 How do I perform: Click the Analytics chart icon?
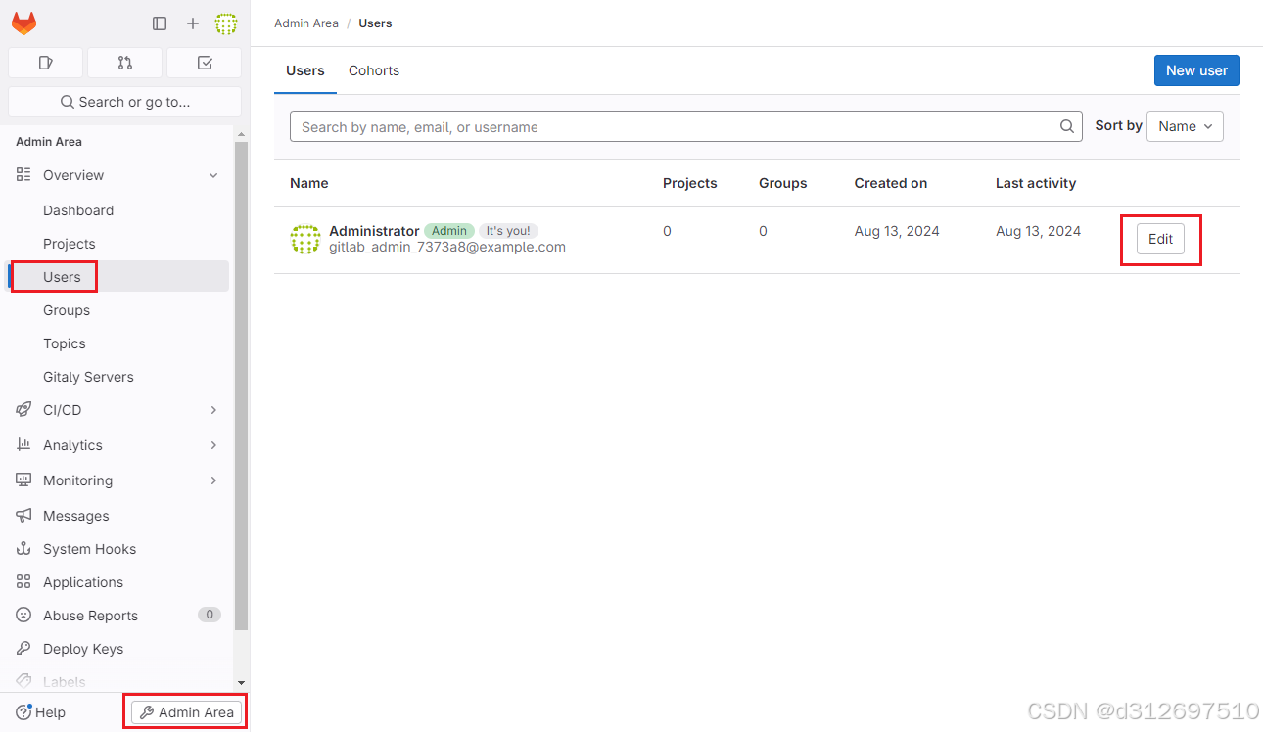(x=23, y=445)
